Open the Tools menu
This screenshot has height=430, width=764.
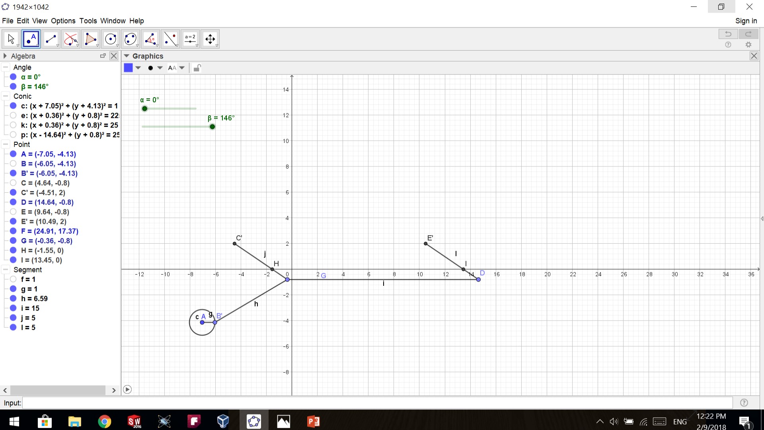pos(88,21)
